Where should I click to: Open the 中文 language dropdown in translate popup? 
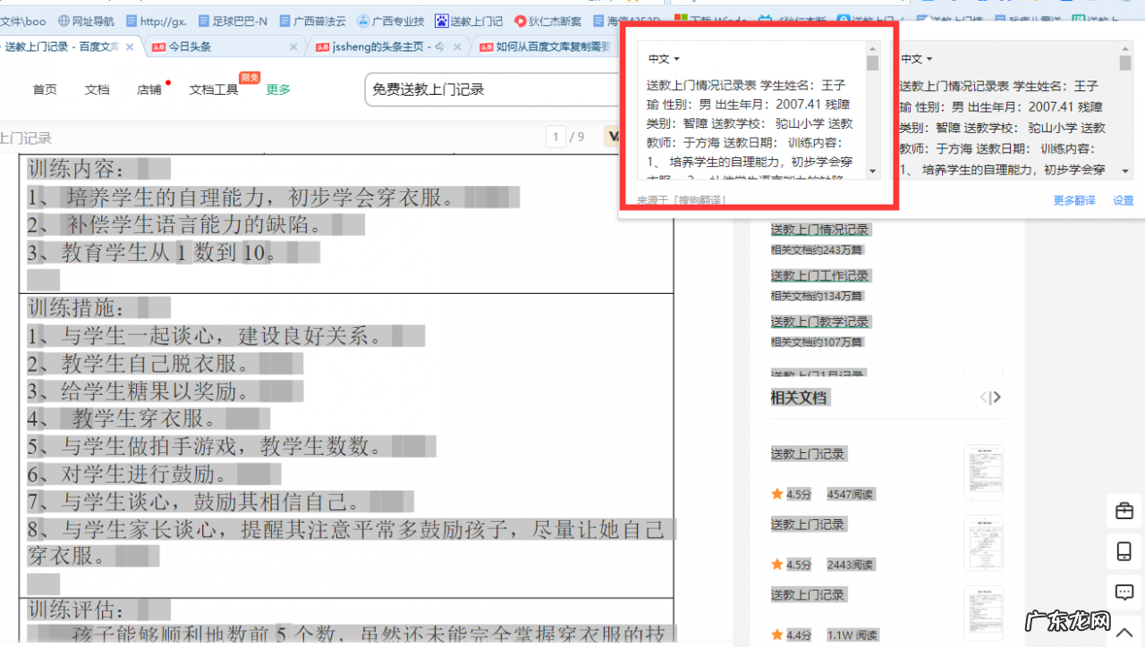(x=662, y=58)
